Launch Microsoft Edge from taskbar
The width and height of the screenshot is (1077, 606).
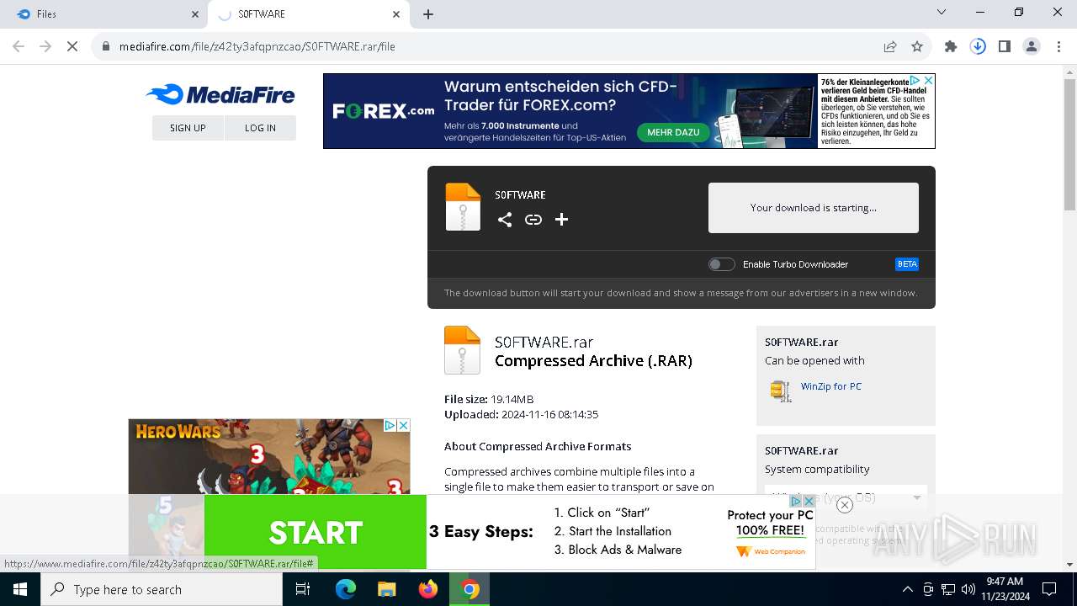pos(346,589)
